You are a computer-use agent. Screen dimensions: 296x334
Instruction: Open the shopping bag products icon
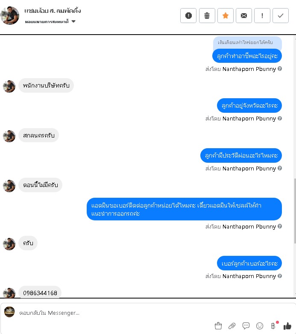[x=218, y=326]
